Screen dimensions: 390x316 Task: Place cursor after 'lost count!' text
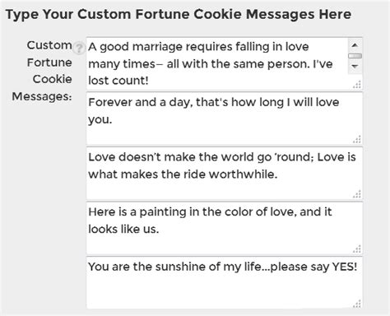click(x=150, y=81)
